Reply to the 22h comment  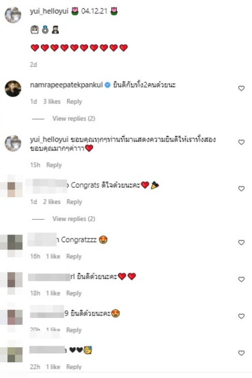click(x=74, y=367)
